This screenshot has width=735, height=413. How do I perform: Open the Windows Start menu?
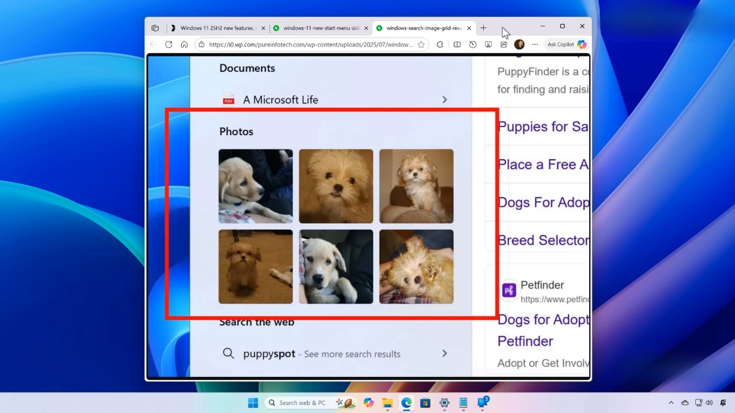[x=252, y=403]
